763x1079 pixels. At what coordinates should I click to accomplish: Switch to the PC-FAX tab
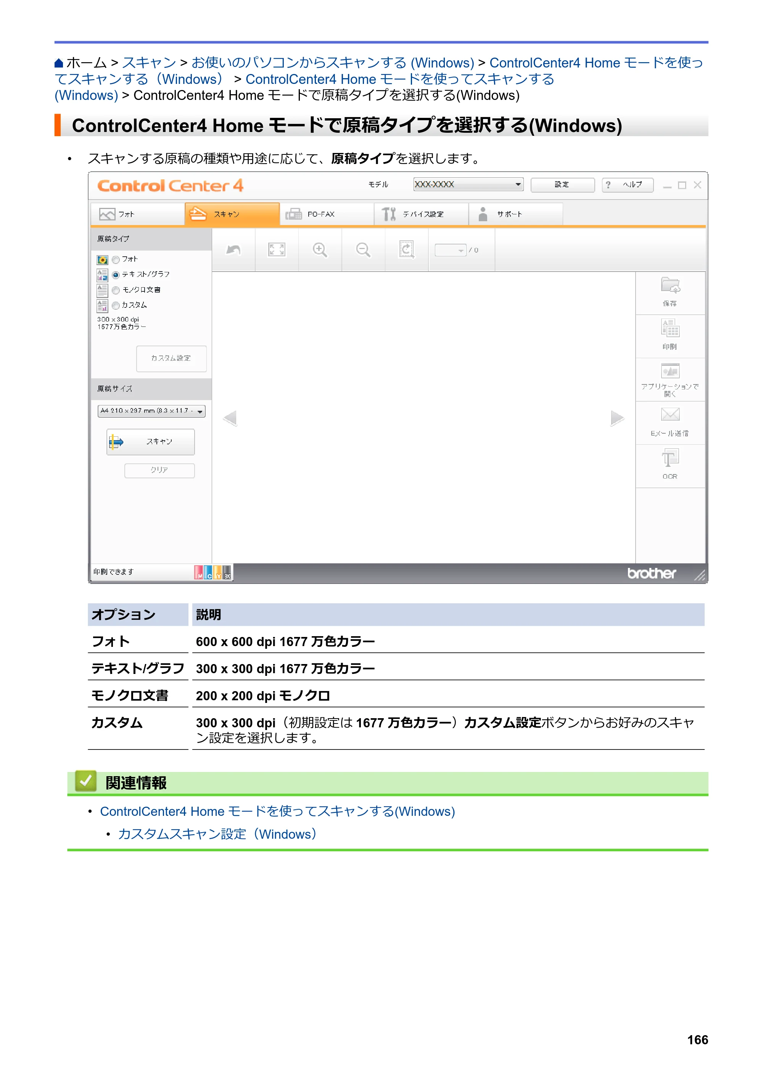click(327, 214)
